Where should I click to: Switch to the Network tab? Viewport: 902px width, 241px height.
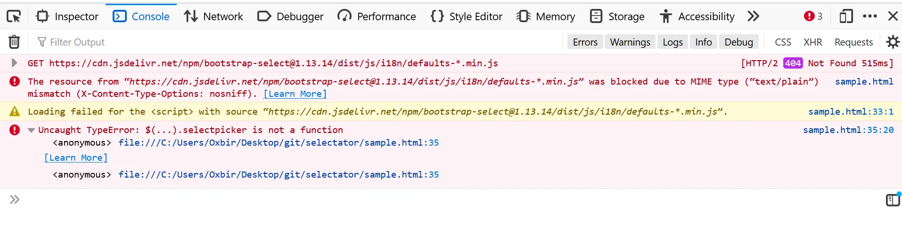tap(213, 16)
